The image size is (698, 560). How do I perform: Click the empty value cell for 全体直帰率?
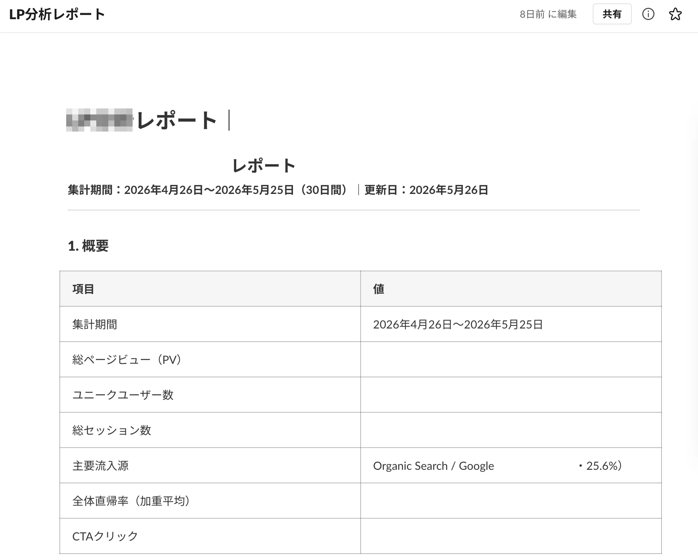pyautogui.click(x=511, y=501)
